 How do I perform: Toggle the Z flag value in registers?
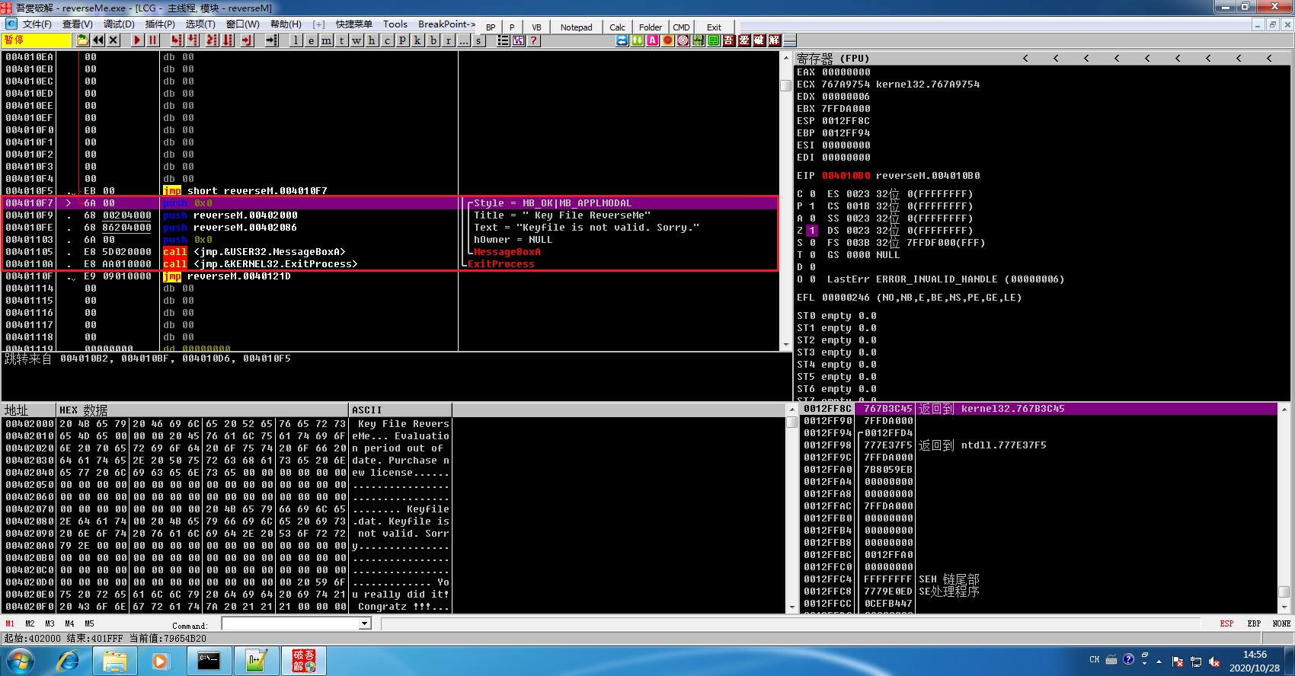[x=812, y=231]
